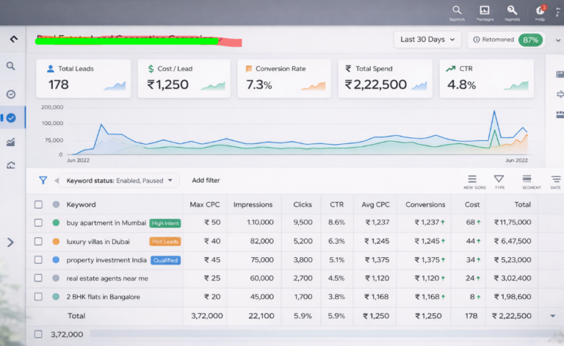Open the Help icon with notification badge

[x=540, y=12]
